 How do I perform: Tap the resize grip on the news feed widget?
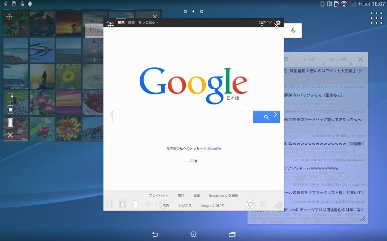363,219
